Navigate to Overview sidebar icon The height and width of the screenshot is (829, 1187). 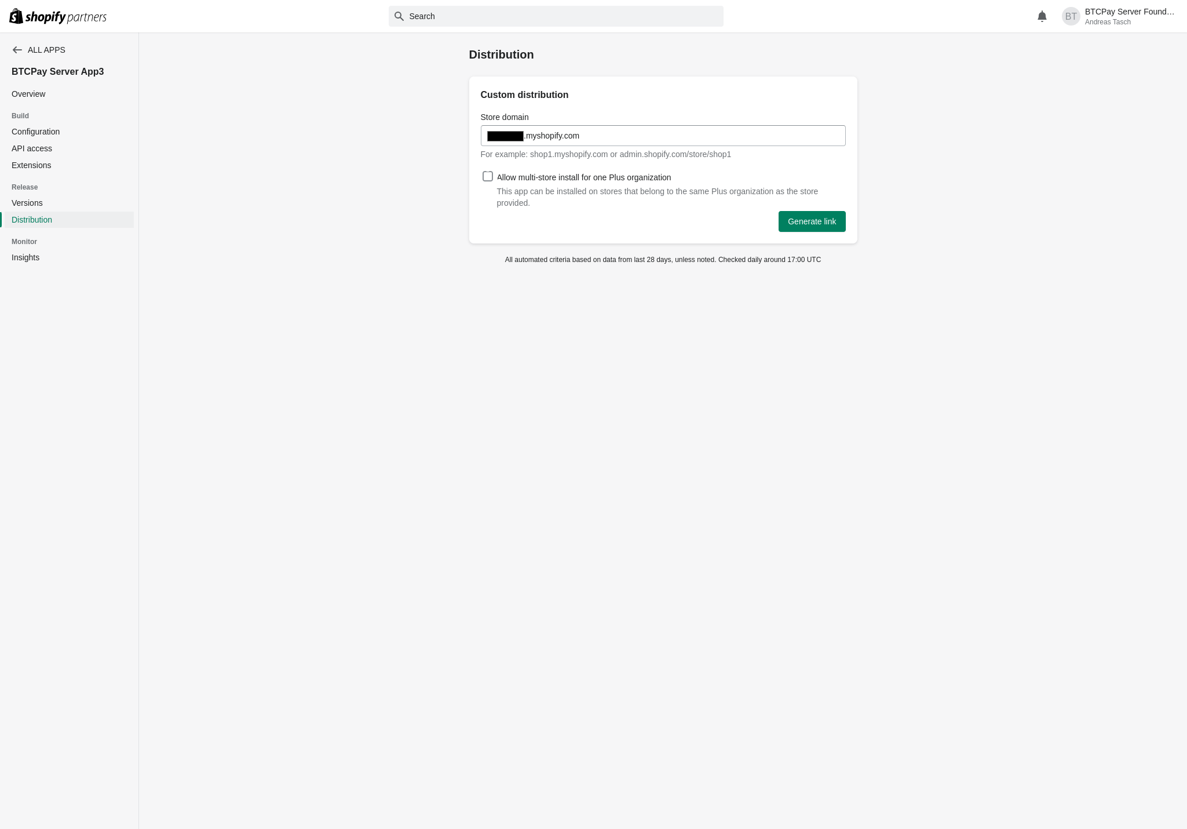click(x=28, y=94)
